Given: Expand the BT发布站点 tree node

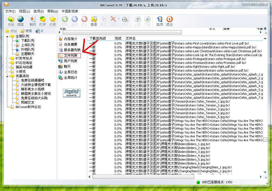Looking at the screenshot, I should pyautogui.click(x=7, y=58).
